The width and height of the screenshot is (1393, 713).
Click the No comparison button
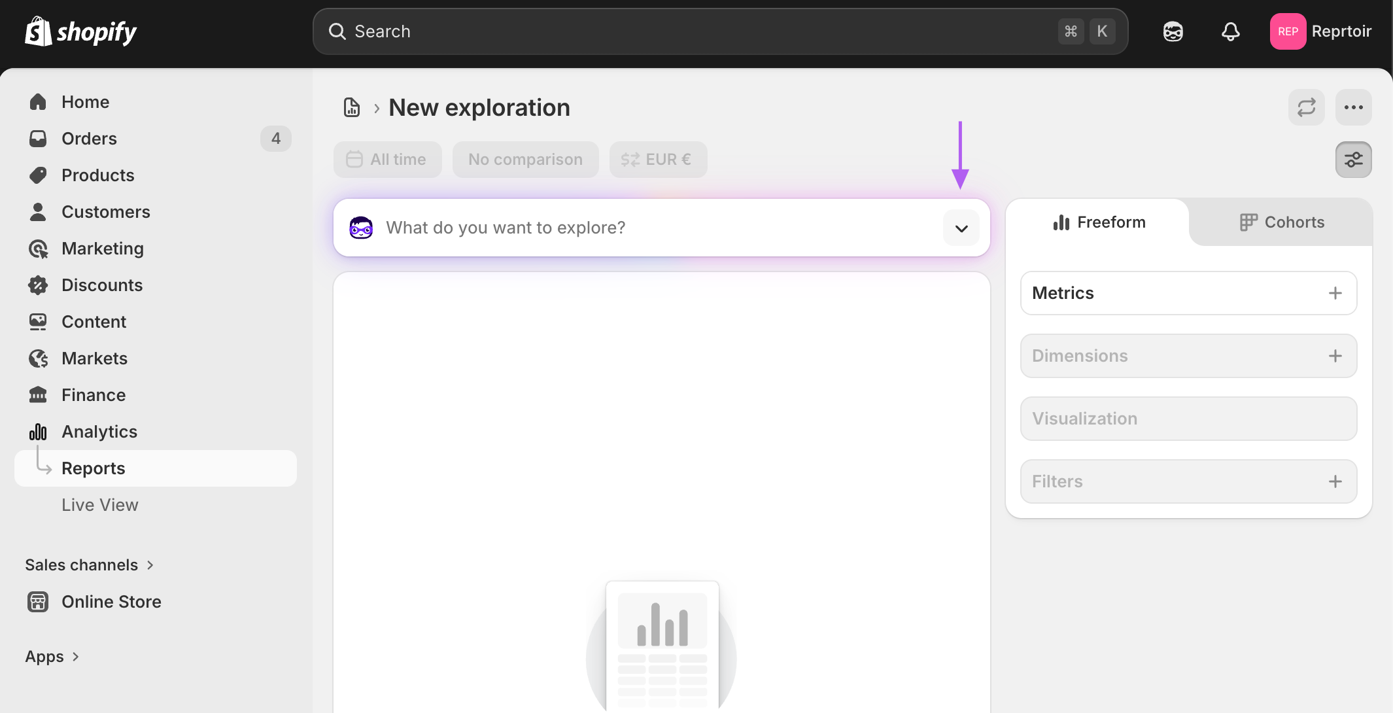tap(525, 160)
